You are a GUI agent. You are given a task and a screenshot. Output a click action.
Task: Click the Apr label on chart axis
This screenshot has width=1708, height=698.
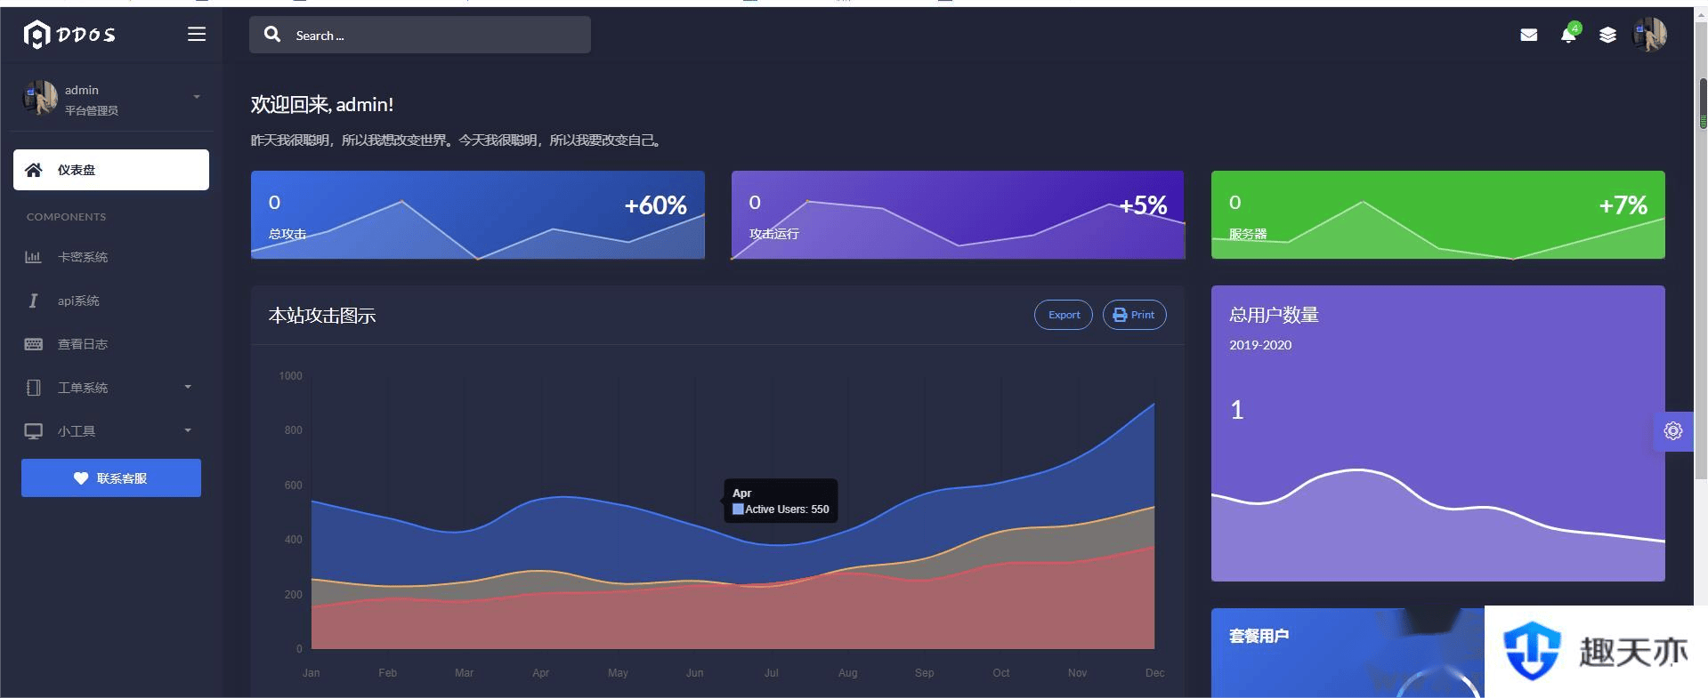[540, 673]
